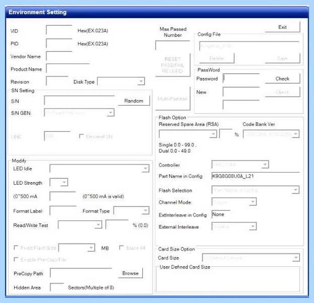
Task: Click the Format Label field
Action: point(63,211)
